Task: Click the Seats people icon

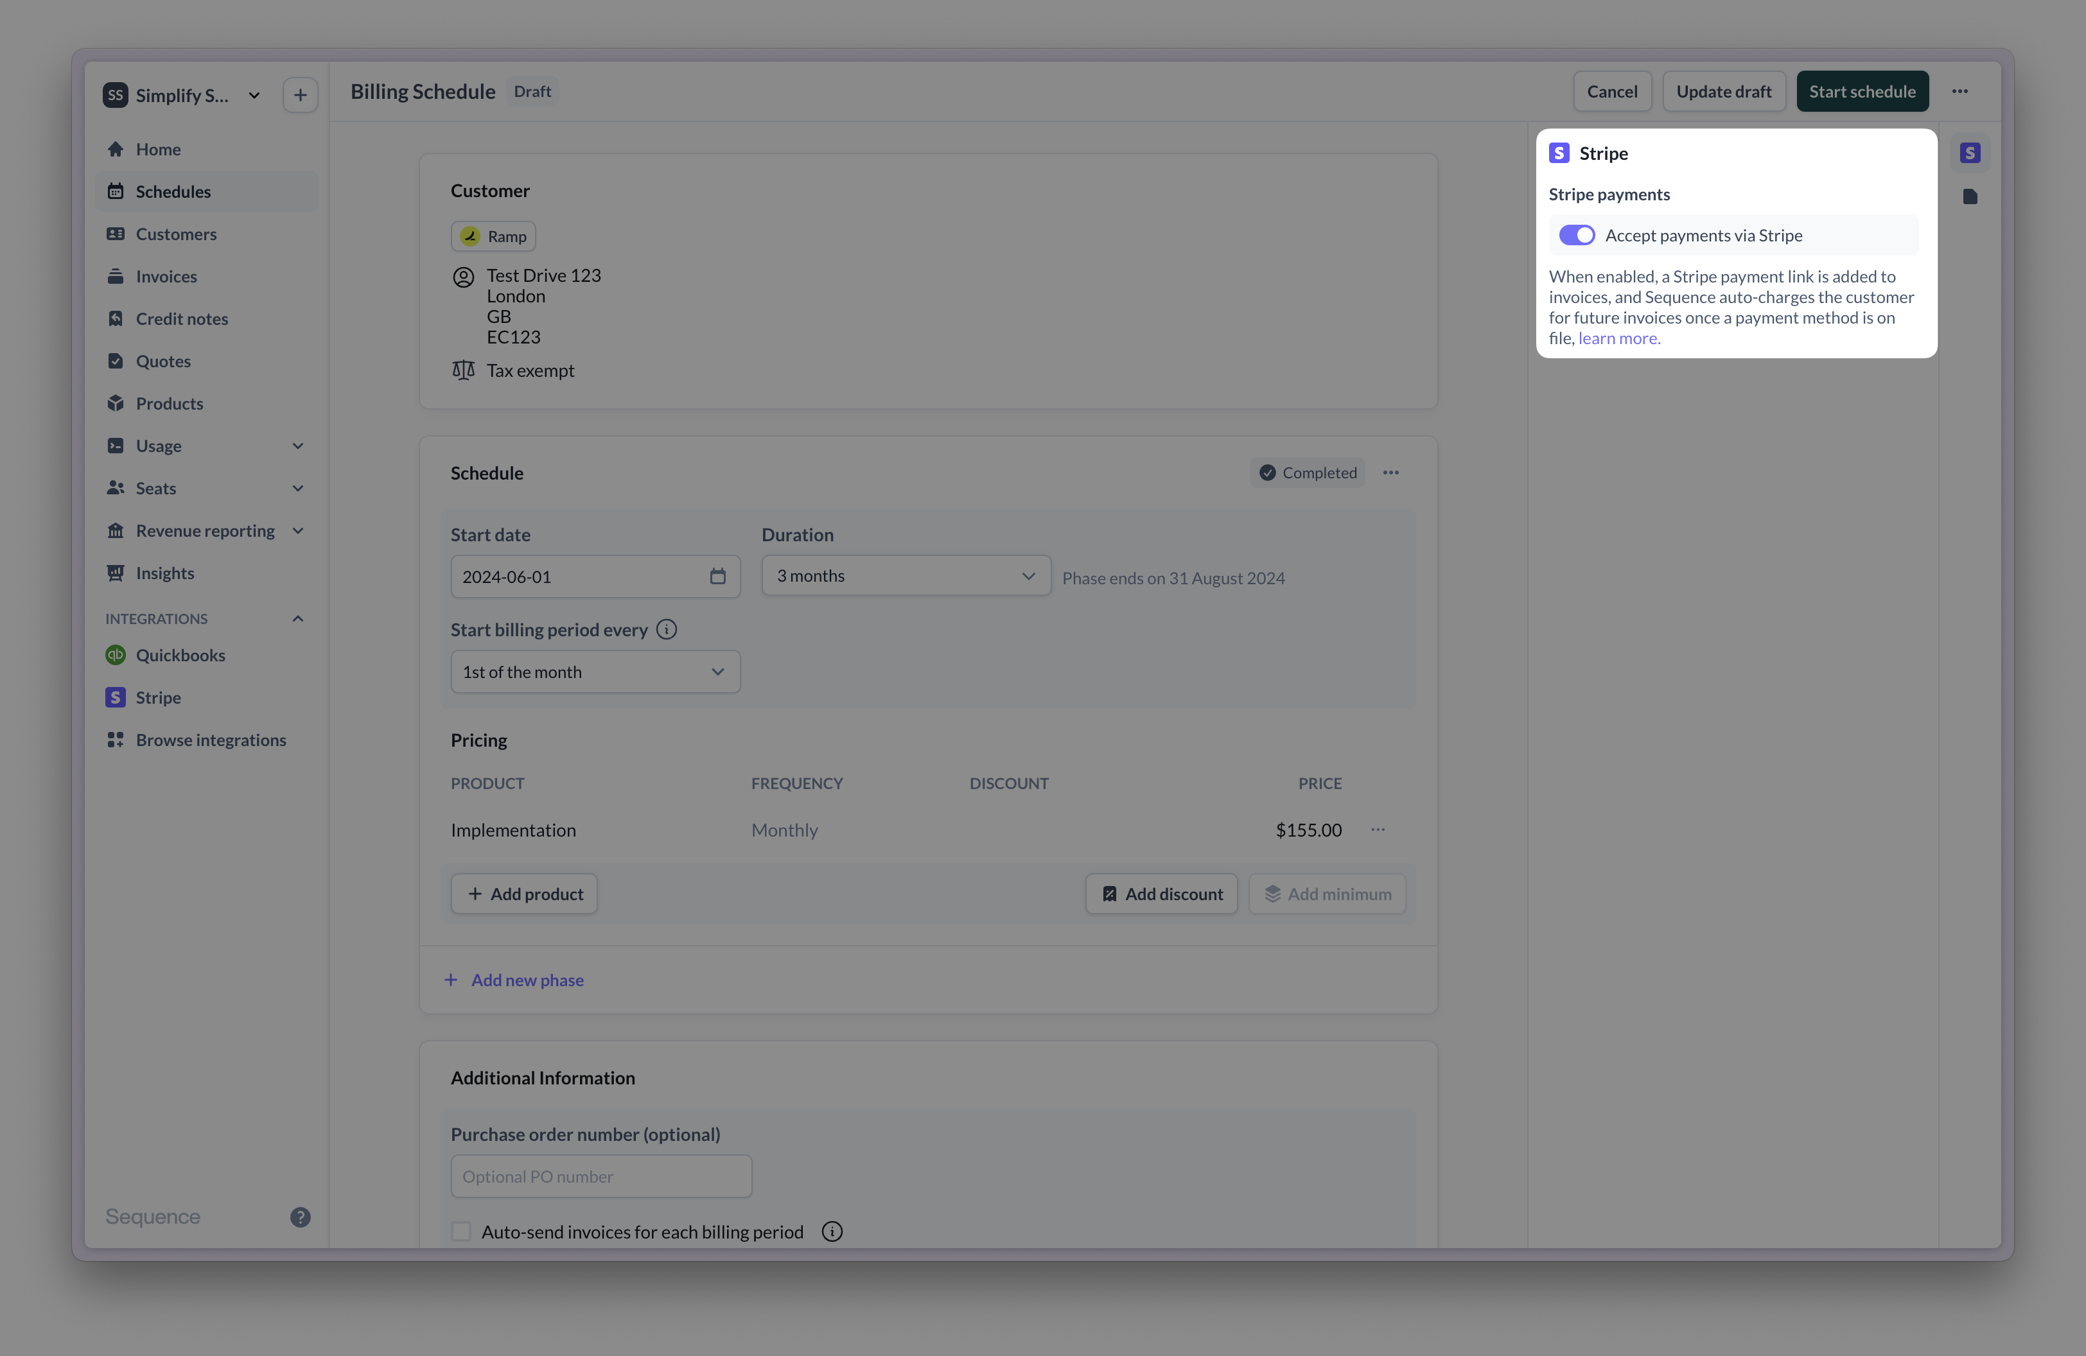Action: pyautogui.click(x=116, y=488)
